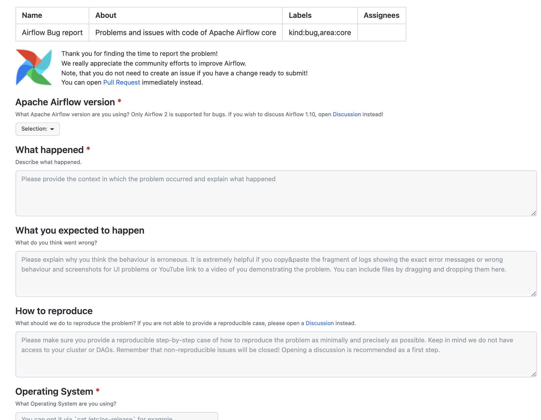Click 'What do you think went wrong?' text
Viewport: 541px width, 420px height.
[x=56, y=243]
